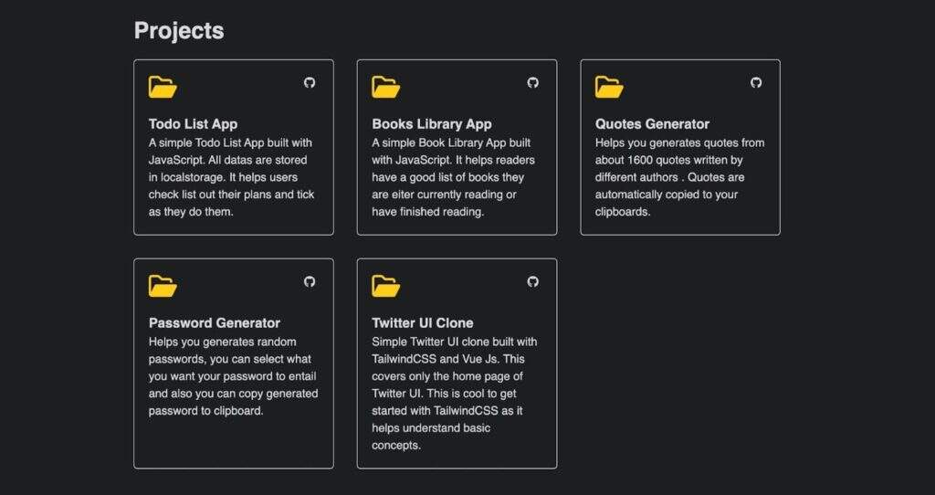
Task: Click the folder icon on Twitter UI Clone
Action: pyautogui.click(x=386, y=286)
